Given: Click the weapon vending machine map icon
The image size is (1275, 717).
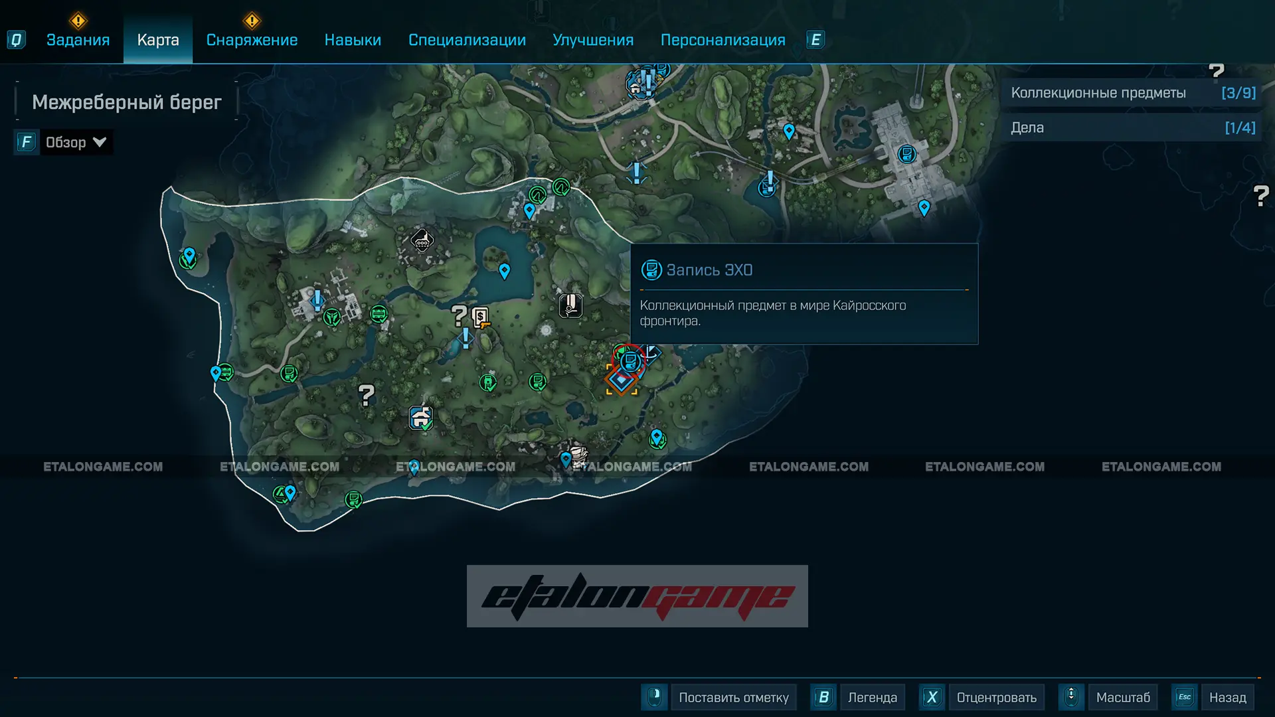Looking at the screenshot, I should [x=481, y=317].
